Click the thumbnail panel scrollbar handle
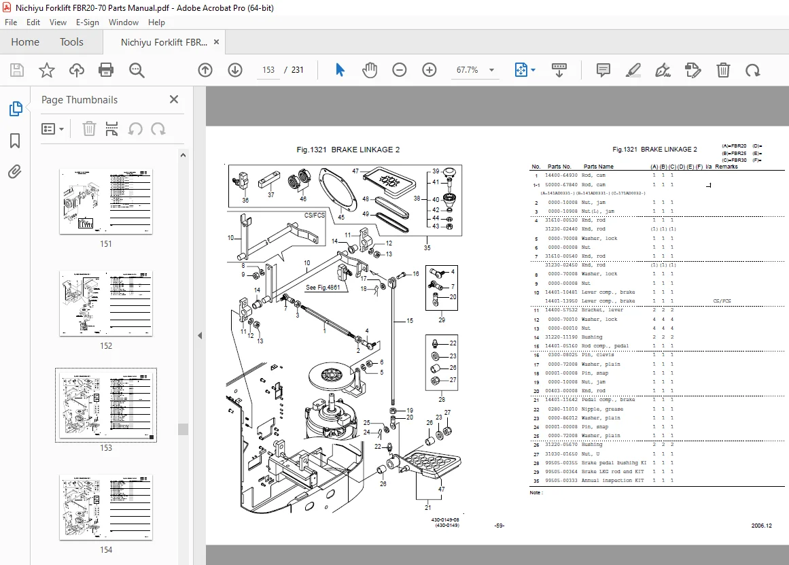 pos(183,429)
